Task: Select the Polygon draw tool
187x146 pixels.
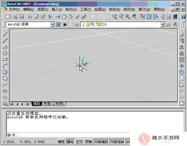Action: (5, 53)
